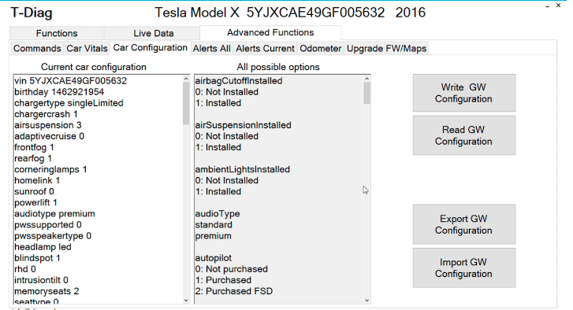This screenshot has height=310, width=573.
Task: Open the Odometer sub-tab
Action: pyautogui.click(x=321, y=49)
